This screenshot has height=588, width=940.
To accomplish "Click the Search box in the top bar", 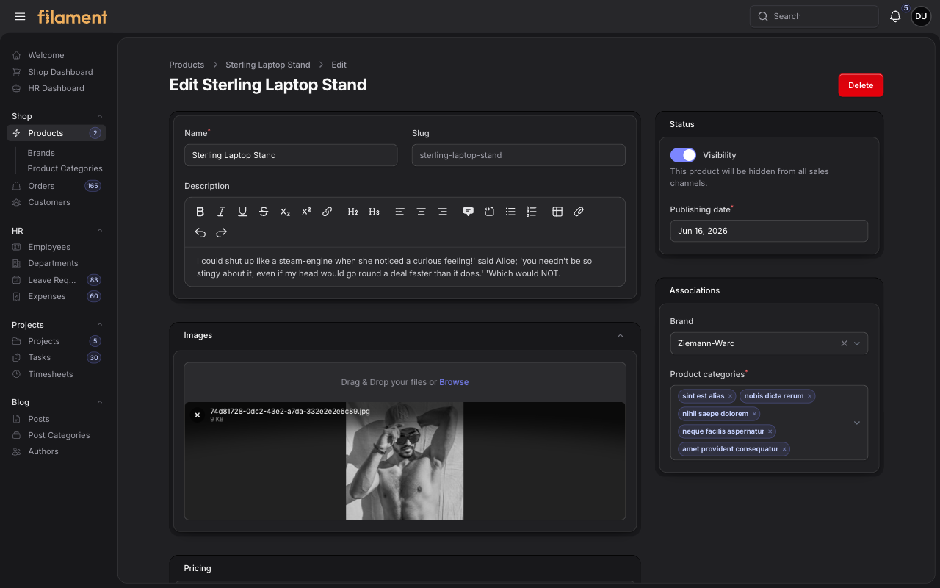I will pyautogui.click(x=814, y=16).
